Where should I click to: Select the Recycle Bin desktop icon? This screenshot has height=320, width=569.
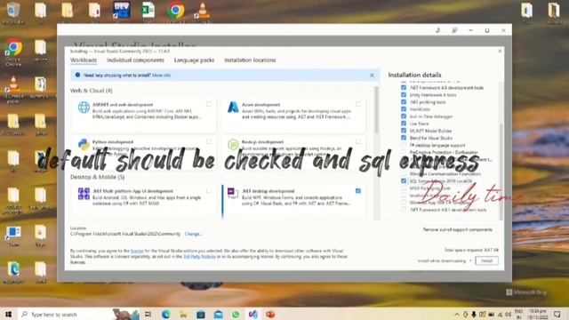click(13, 11)
